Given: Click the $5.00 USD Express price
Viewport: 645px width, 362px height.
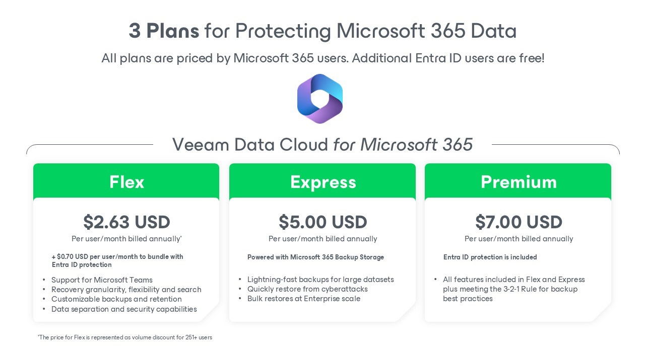Looking at the screenshot, I should (322, 222).
